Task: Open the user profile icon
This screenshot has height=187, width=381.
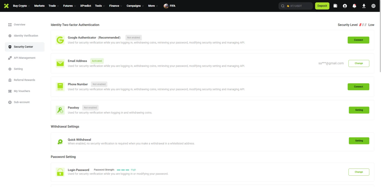Action: tap(345, 6)
